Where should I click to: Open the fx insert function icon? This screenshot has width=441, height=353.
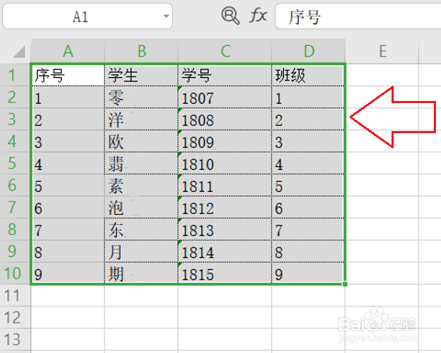tap(258, 16)
